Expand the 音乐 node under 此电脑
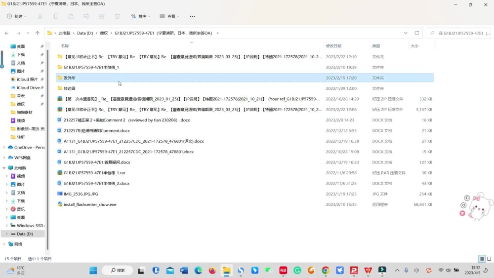Viewport: 494px width, 278px height. pos(6,209)
